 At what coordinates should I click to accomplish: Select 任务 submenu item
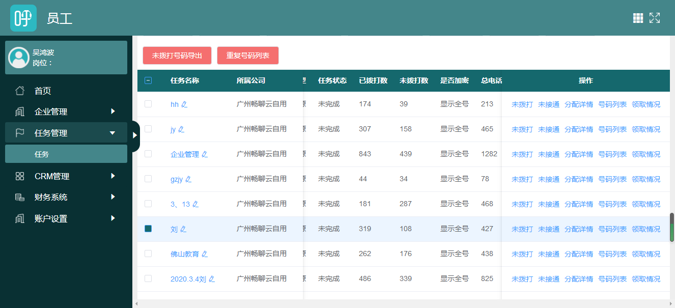point(66,154)
